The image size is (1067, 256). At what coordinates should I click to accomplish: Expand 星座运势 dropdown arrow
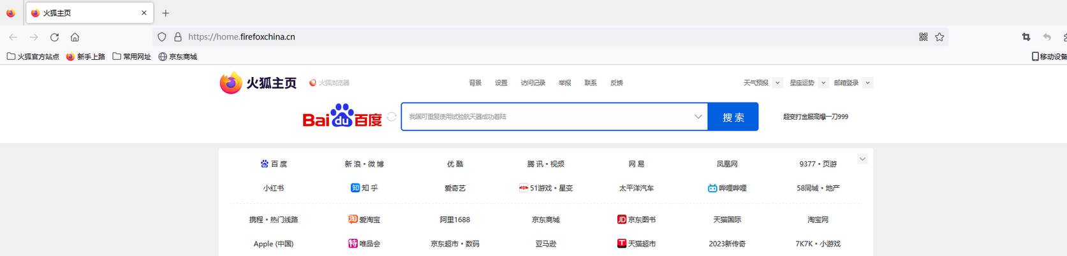(x=823, y=83)
